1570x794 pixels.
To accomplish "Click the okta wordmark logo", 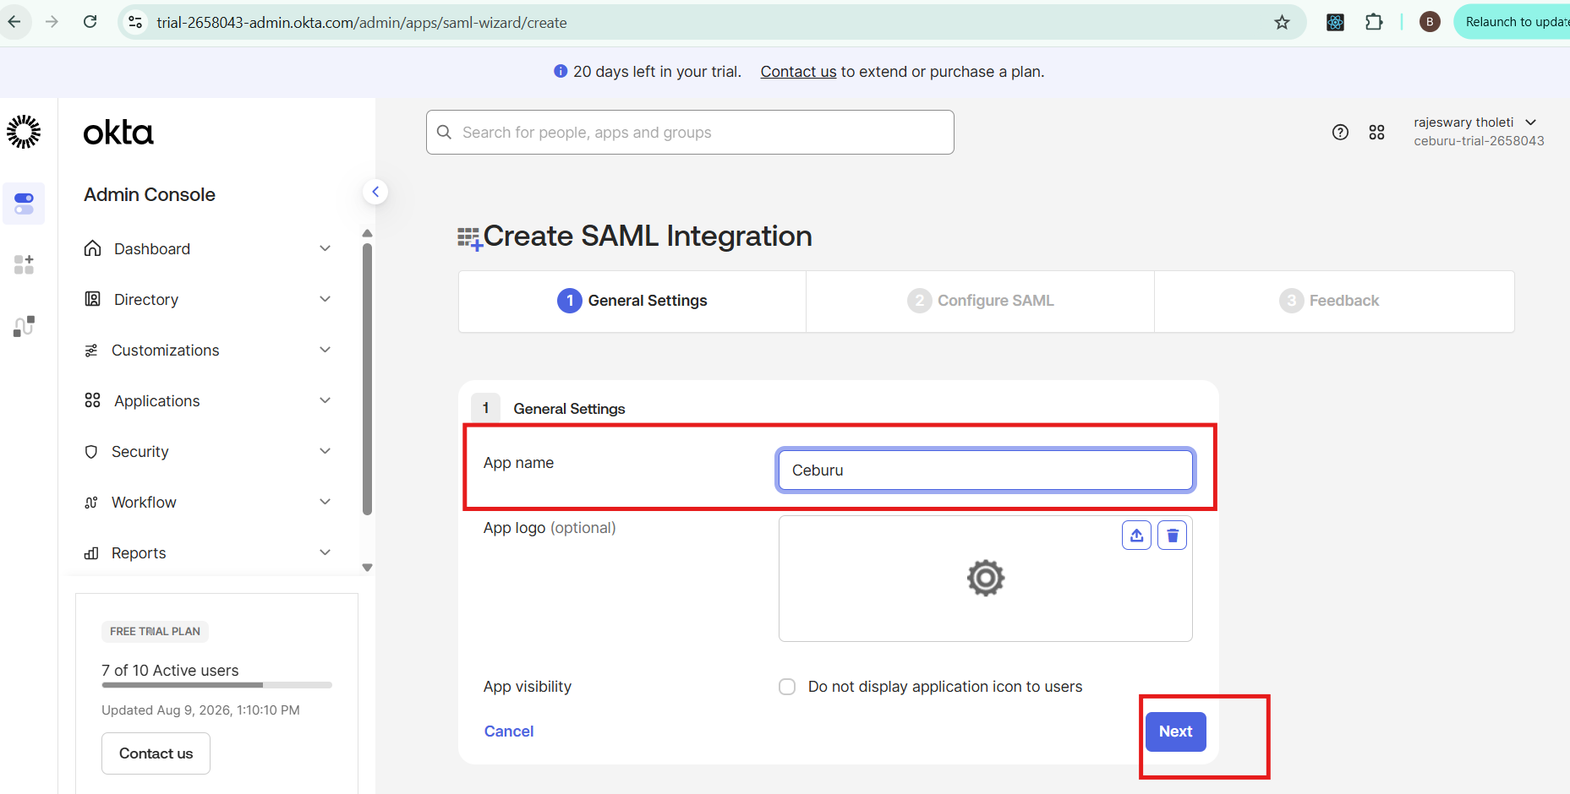I will (118, 133).
